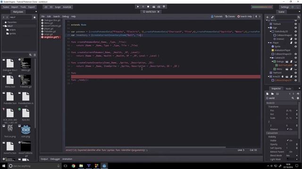Open the Animation bottom panel
302x169 pixels.
point(67,159)
